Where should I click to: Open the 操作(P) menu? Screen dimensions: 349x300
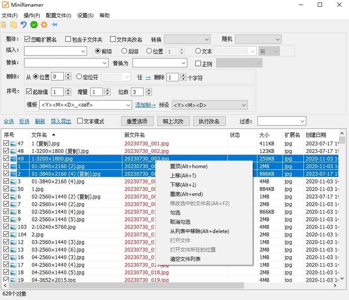[31, 15]
